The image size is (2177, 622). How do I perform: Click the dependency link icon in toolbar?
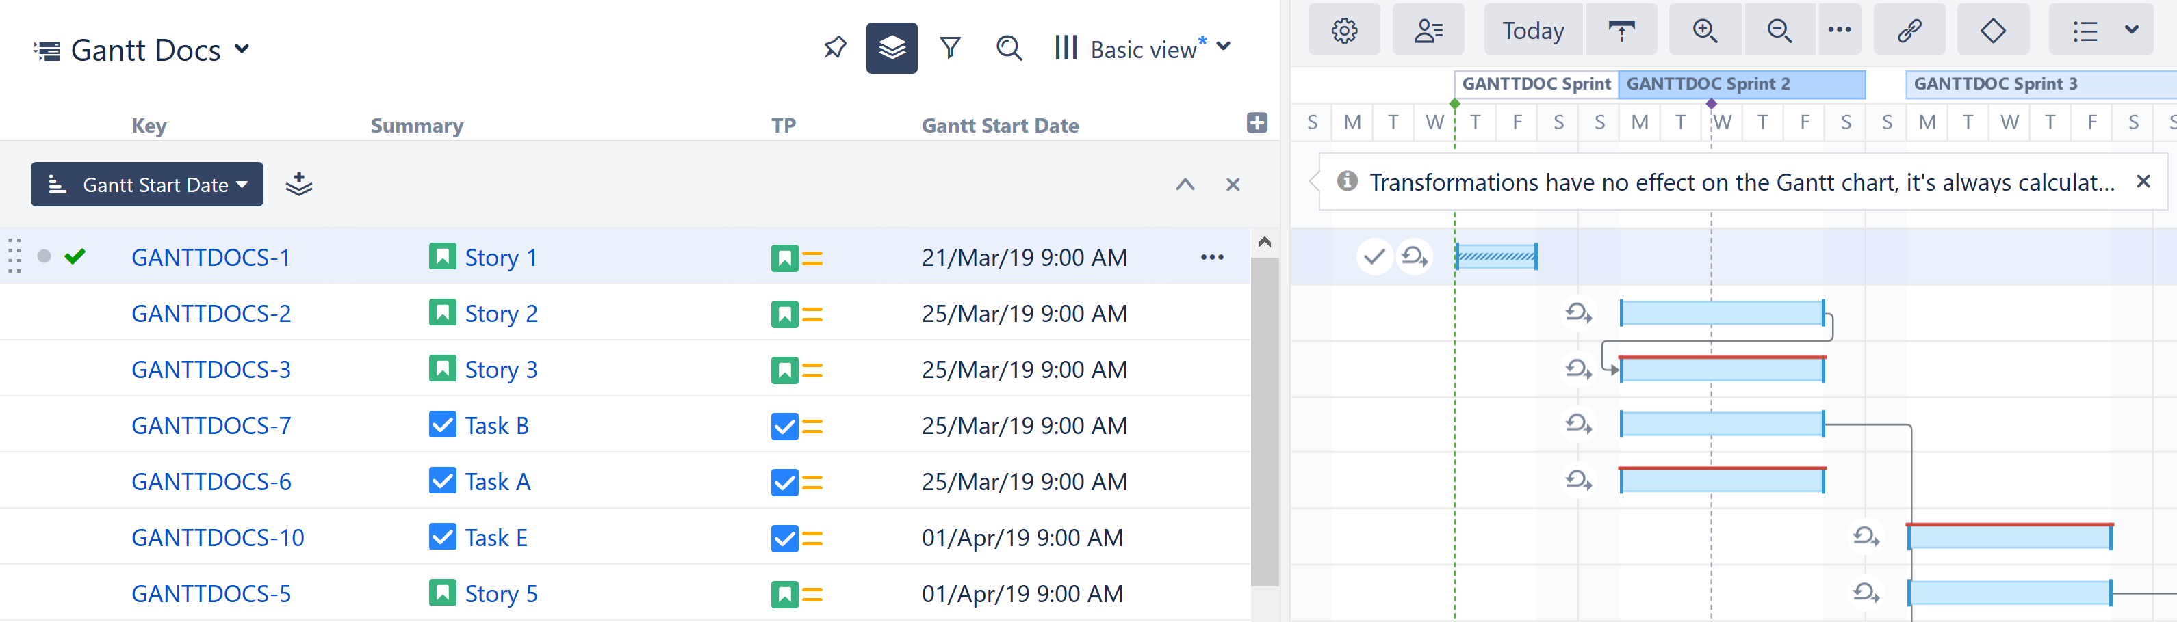click(x=1909, y=29)
